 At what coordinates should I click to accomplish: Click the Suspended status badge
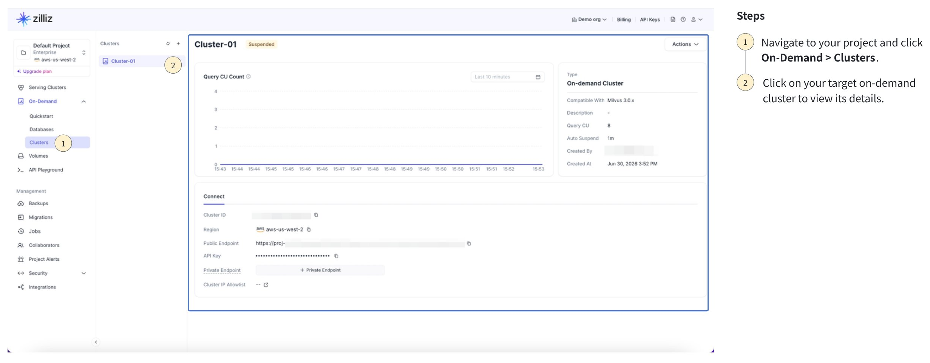pyautogui.click(x=261, y=44)
